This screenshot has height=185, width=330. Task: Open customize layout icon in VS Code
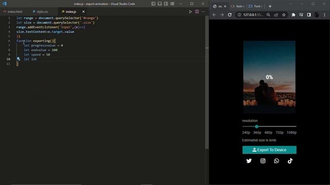tap(172, 4)
